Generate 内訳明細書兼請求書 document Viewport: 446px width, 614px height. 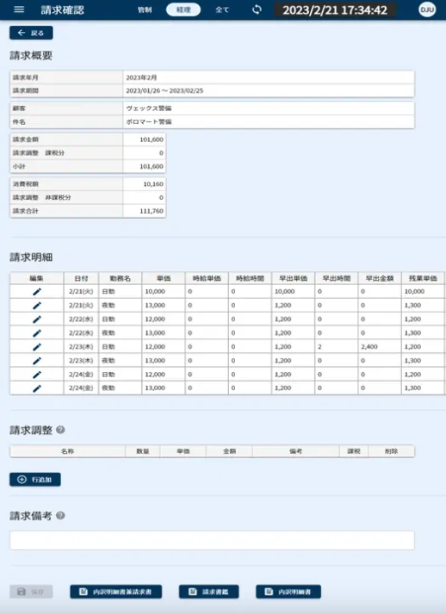pos(116,592)
